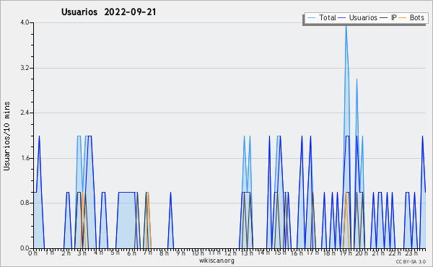Click the 'wikiscan.org' label under the axis
The height and width of the screenshot is (267, 433).
(216, 261)
